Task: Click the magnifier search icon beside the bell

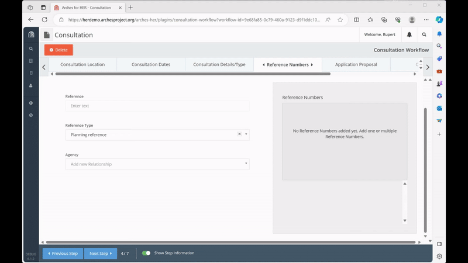Action: pyautogui.click(x=424, y=34)
